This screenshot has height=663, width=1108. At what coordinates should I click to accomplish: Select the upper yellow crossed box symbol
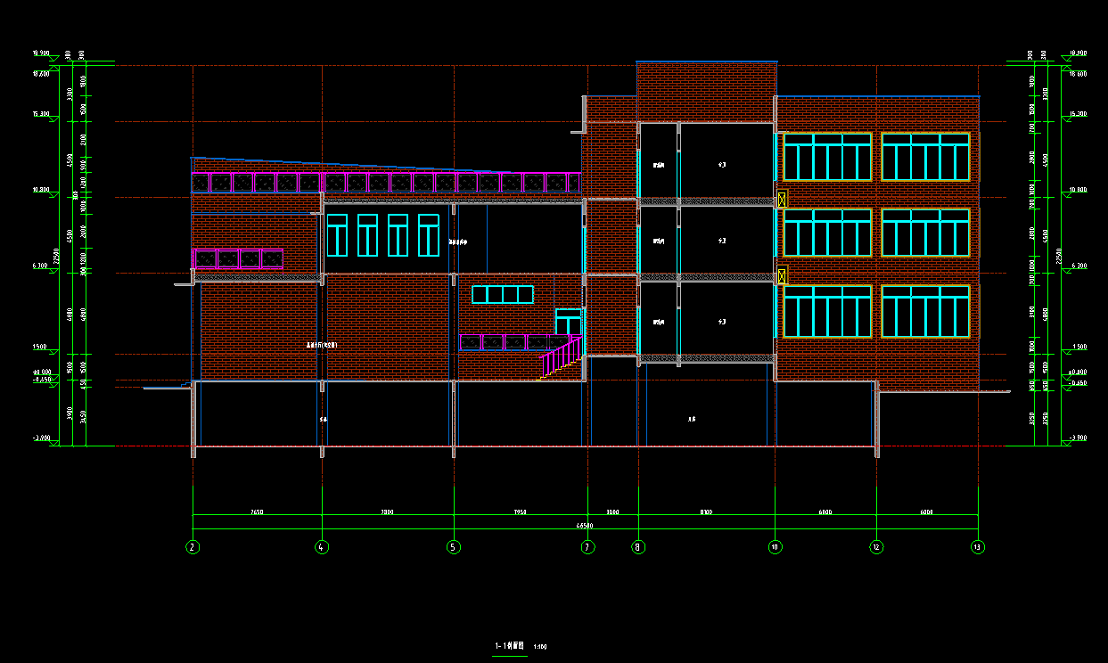[x=783, y=200]
